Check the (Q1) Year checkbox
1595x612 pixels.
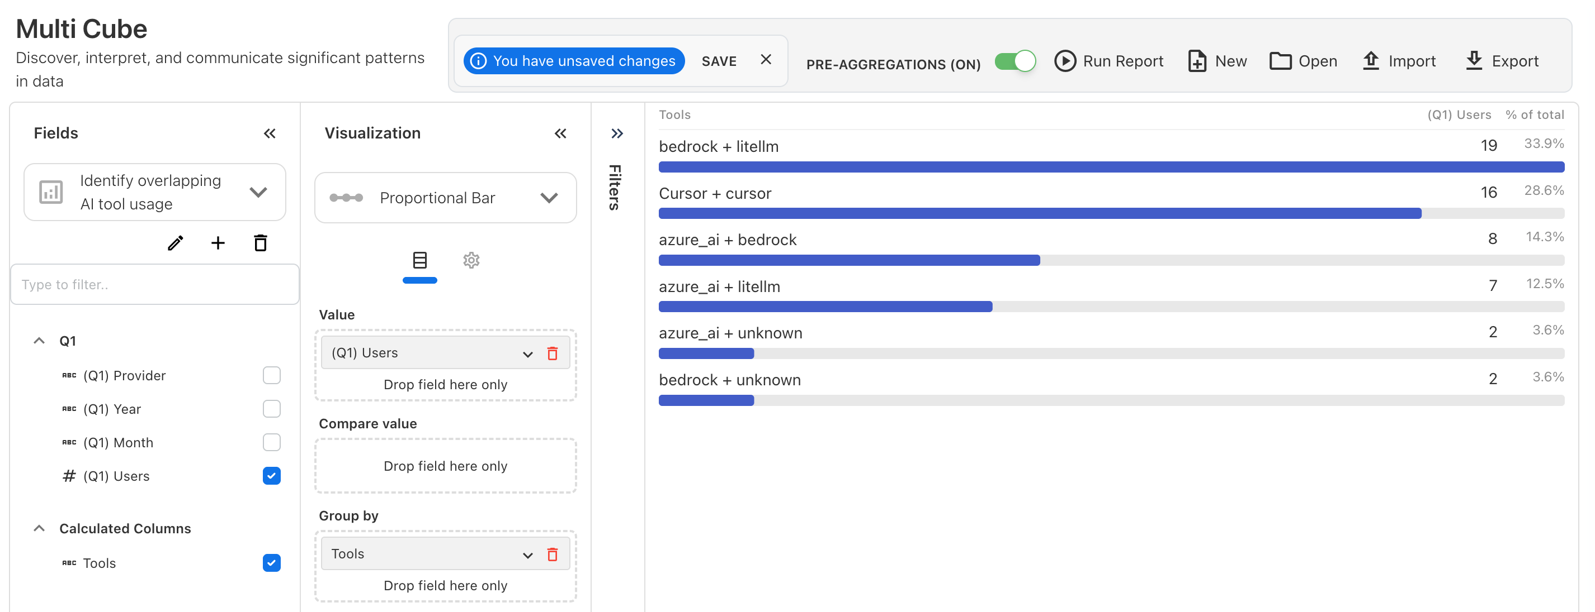(272, 409)
